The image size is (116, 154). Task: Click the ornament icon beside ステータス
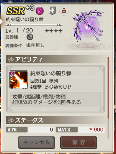click(11, 120)
